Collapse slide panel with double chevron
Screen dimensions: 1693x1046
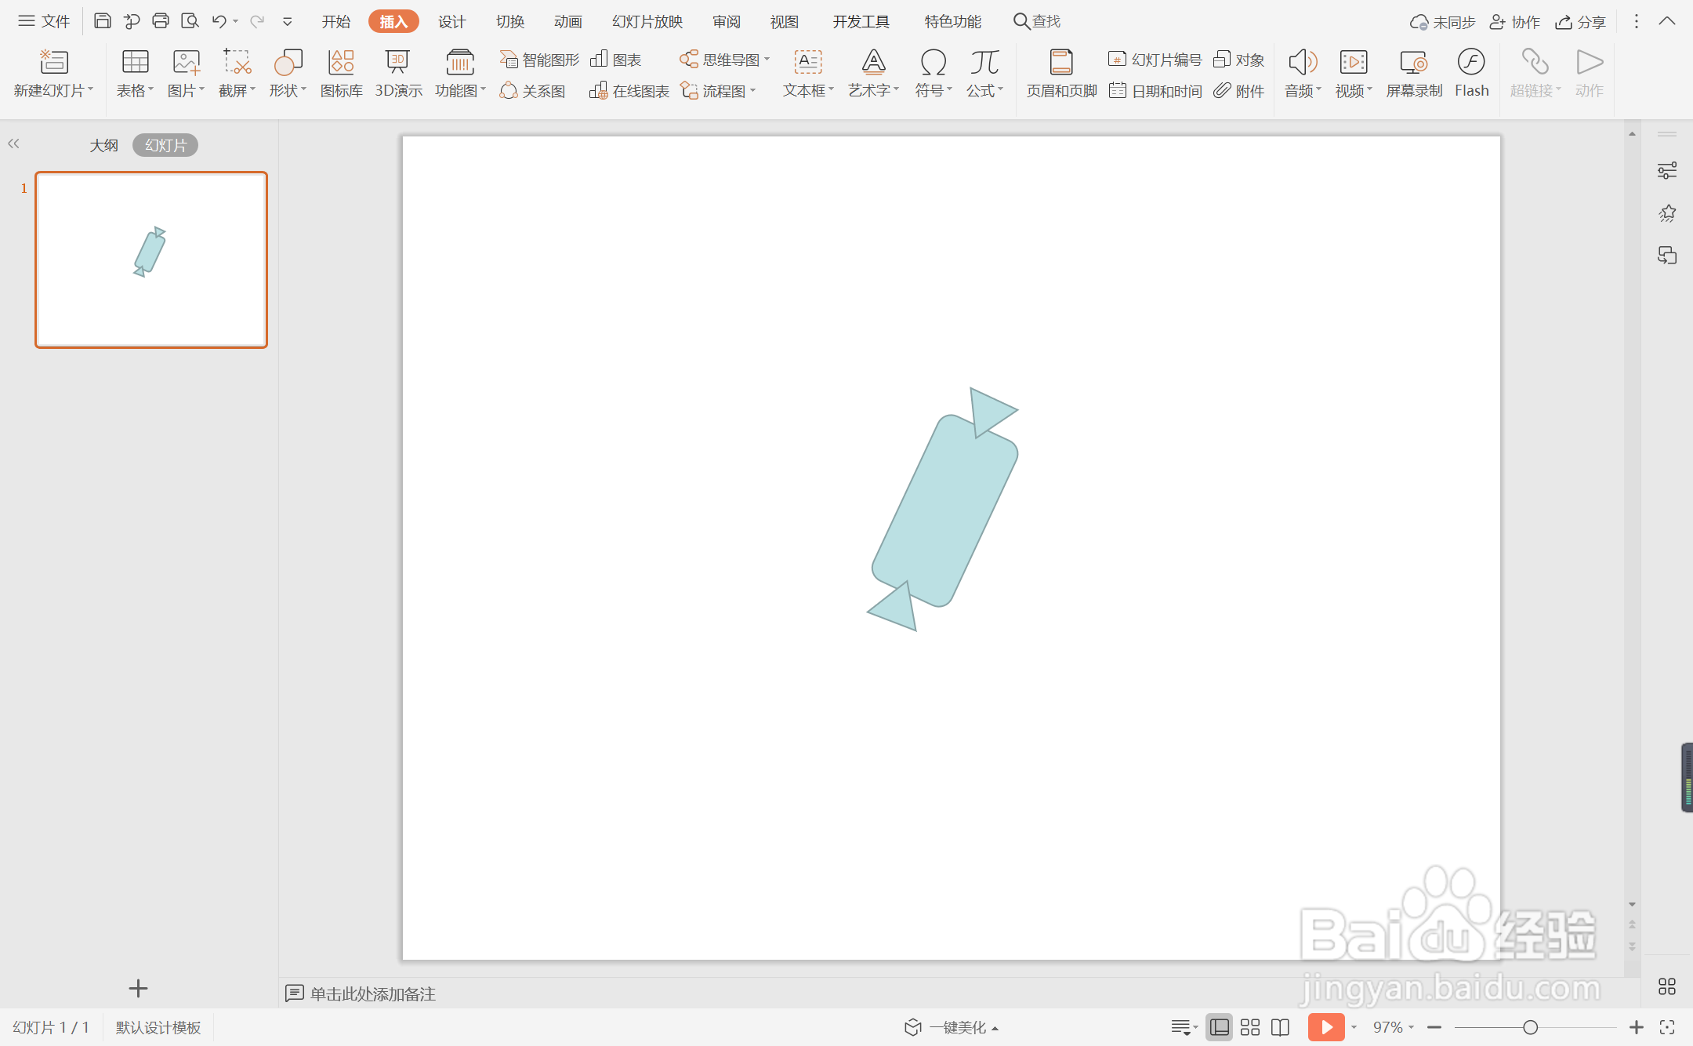[13, 143]
